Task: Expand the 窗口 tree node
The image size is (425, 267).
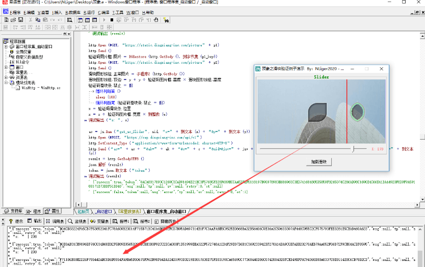Action: [6, 67]
